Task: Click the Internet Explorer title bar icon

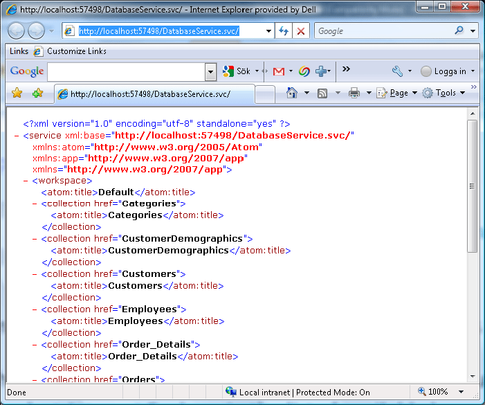Action: pyautogui.click(x=12, y=10)
